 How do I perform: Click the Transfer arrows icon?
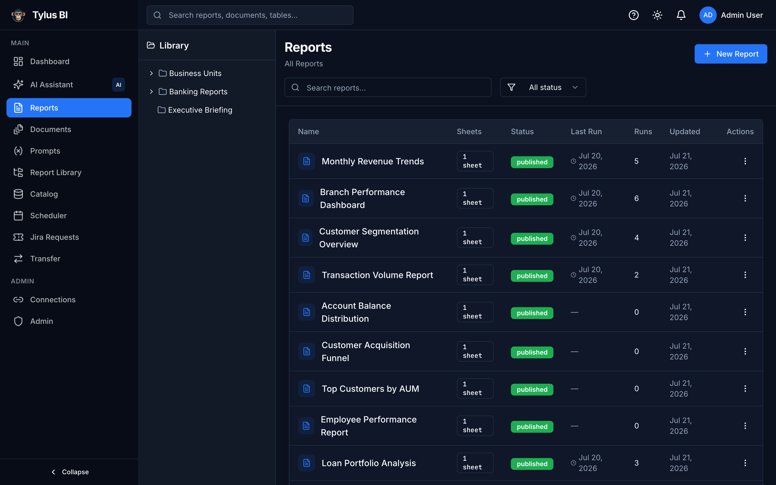18,259
